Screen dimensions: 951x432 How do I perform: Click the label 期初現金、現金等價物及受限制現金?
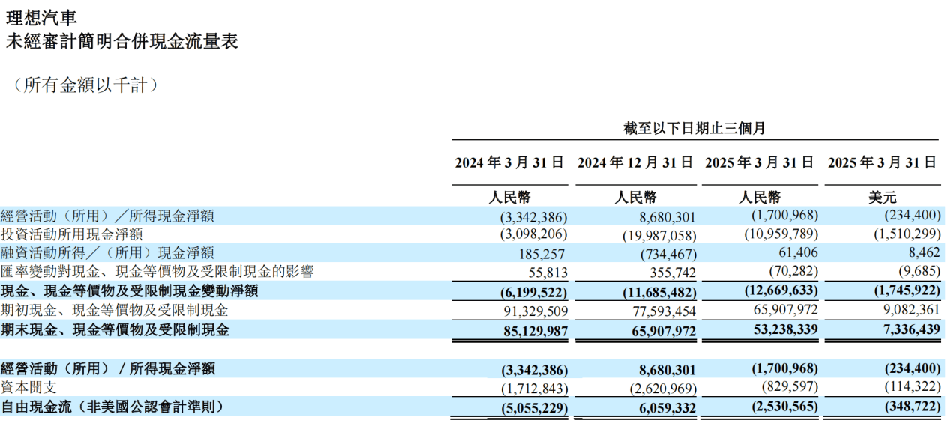(x=115, y=309)
